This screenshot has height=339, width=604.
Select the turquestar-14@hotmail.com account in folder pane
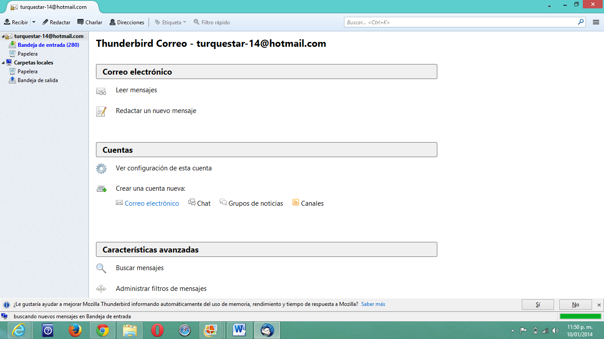click(49, 36)
